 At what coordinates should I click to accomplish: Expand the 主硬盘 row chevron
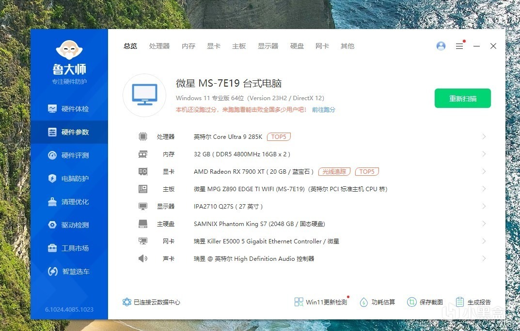pos(484,224)
